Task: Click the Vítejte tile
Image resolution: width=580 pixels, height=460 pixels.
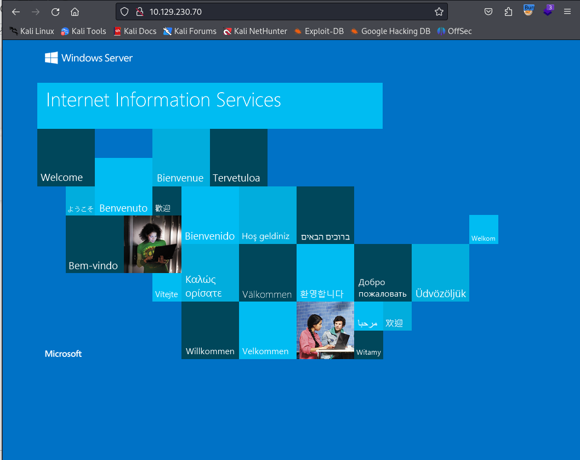Action: pos(167,287)
